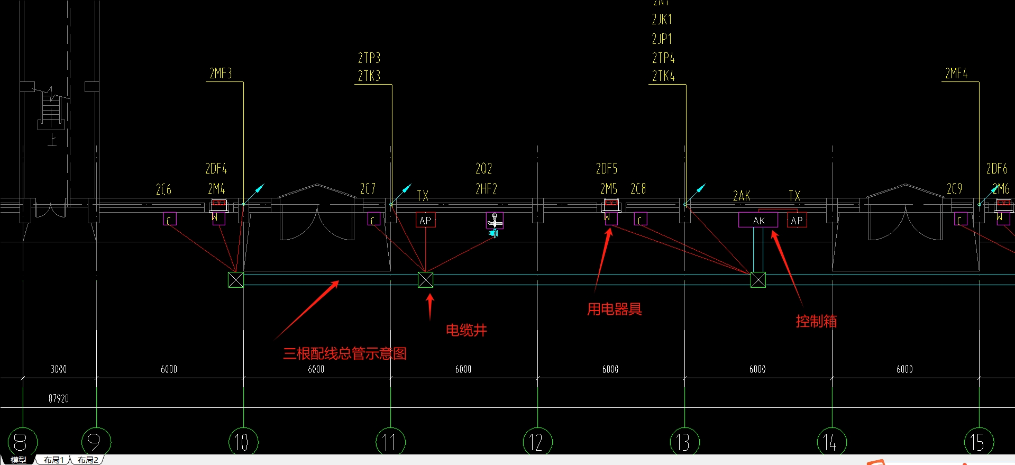Image resolution: width=1015 pixels, height=465 pixels.
Task: Click the 6000 dimension between axes 9 and 10
Action: [x=169, y=369]
